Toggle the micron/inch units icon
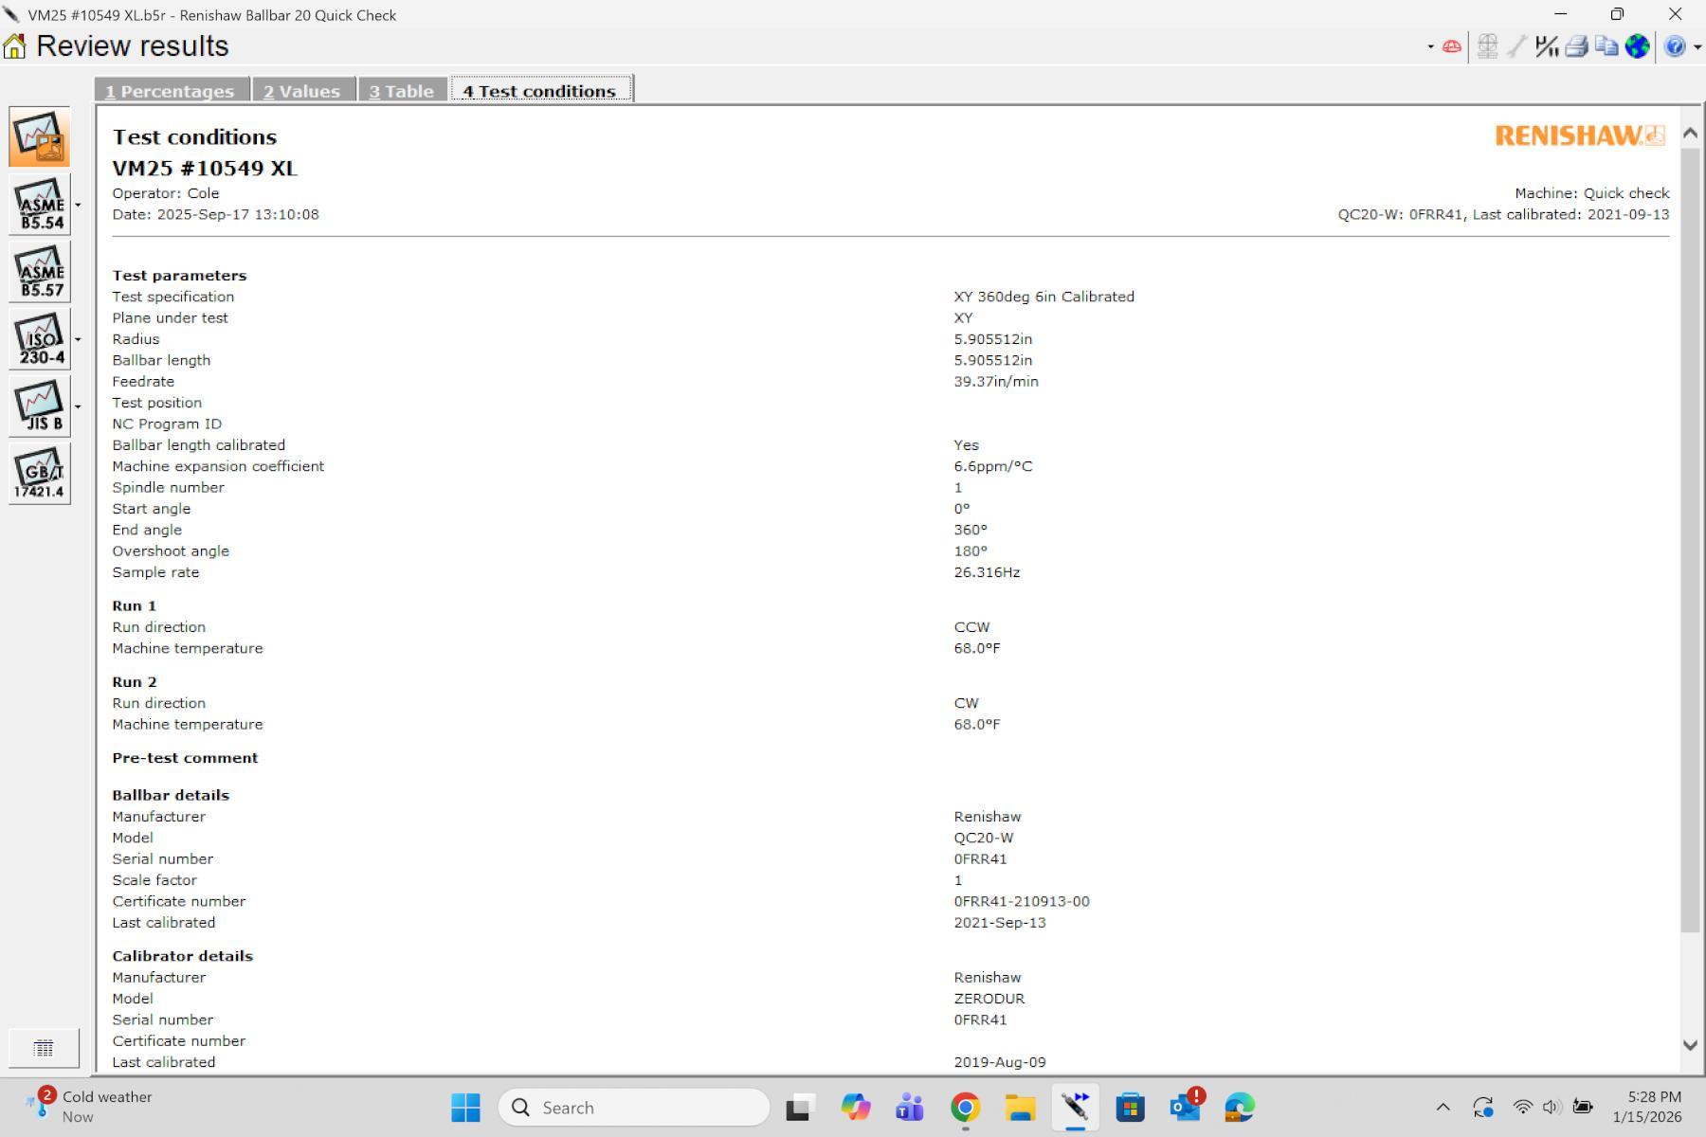This screenshot has width=1706, height=1137. (1547, 46)
